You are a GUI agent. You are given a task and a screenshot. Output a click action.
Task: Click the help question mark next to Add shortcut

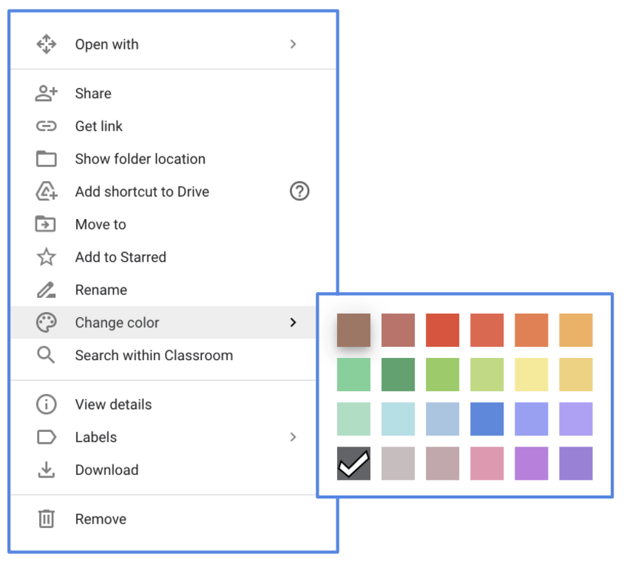coord(299,192)
